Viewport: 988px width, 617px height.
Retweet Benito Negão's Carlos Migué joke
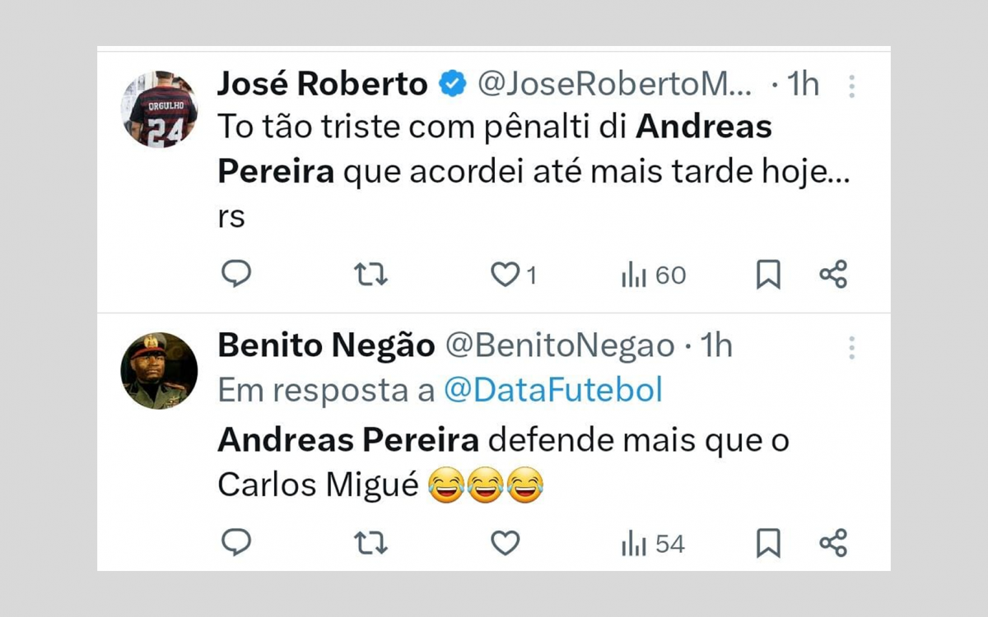(370, 541)
